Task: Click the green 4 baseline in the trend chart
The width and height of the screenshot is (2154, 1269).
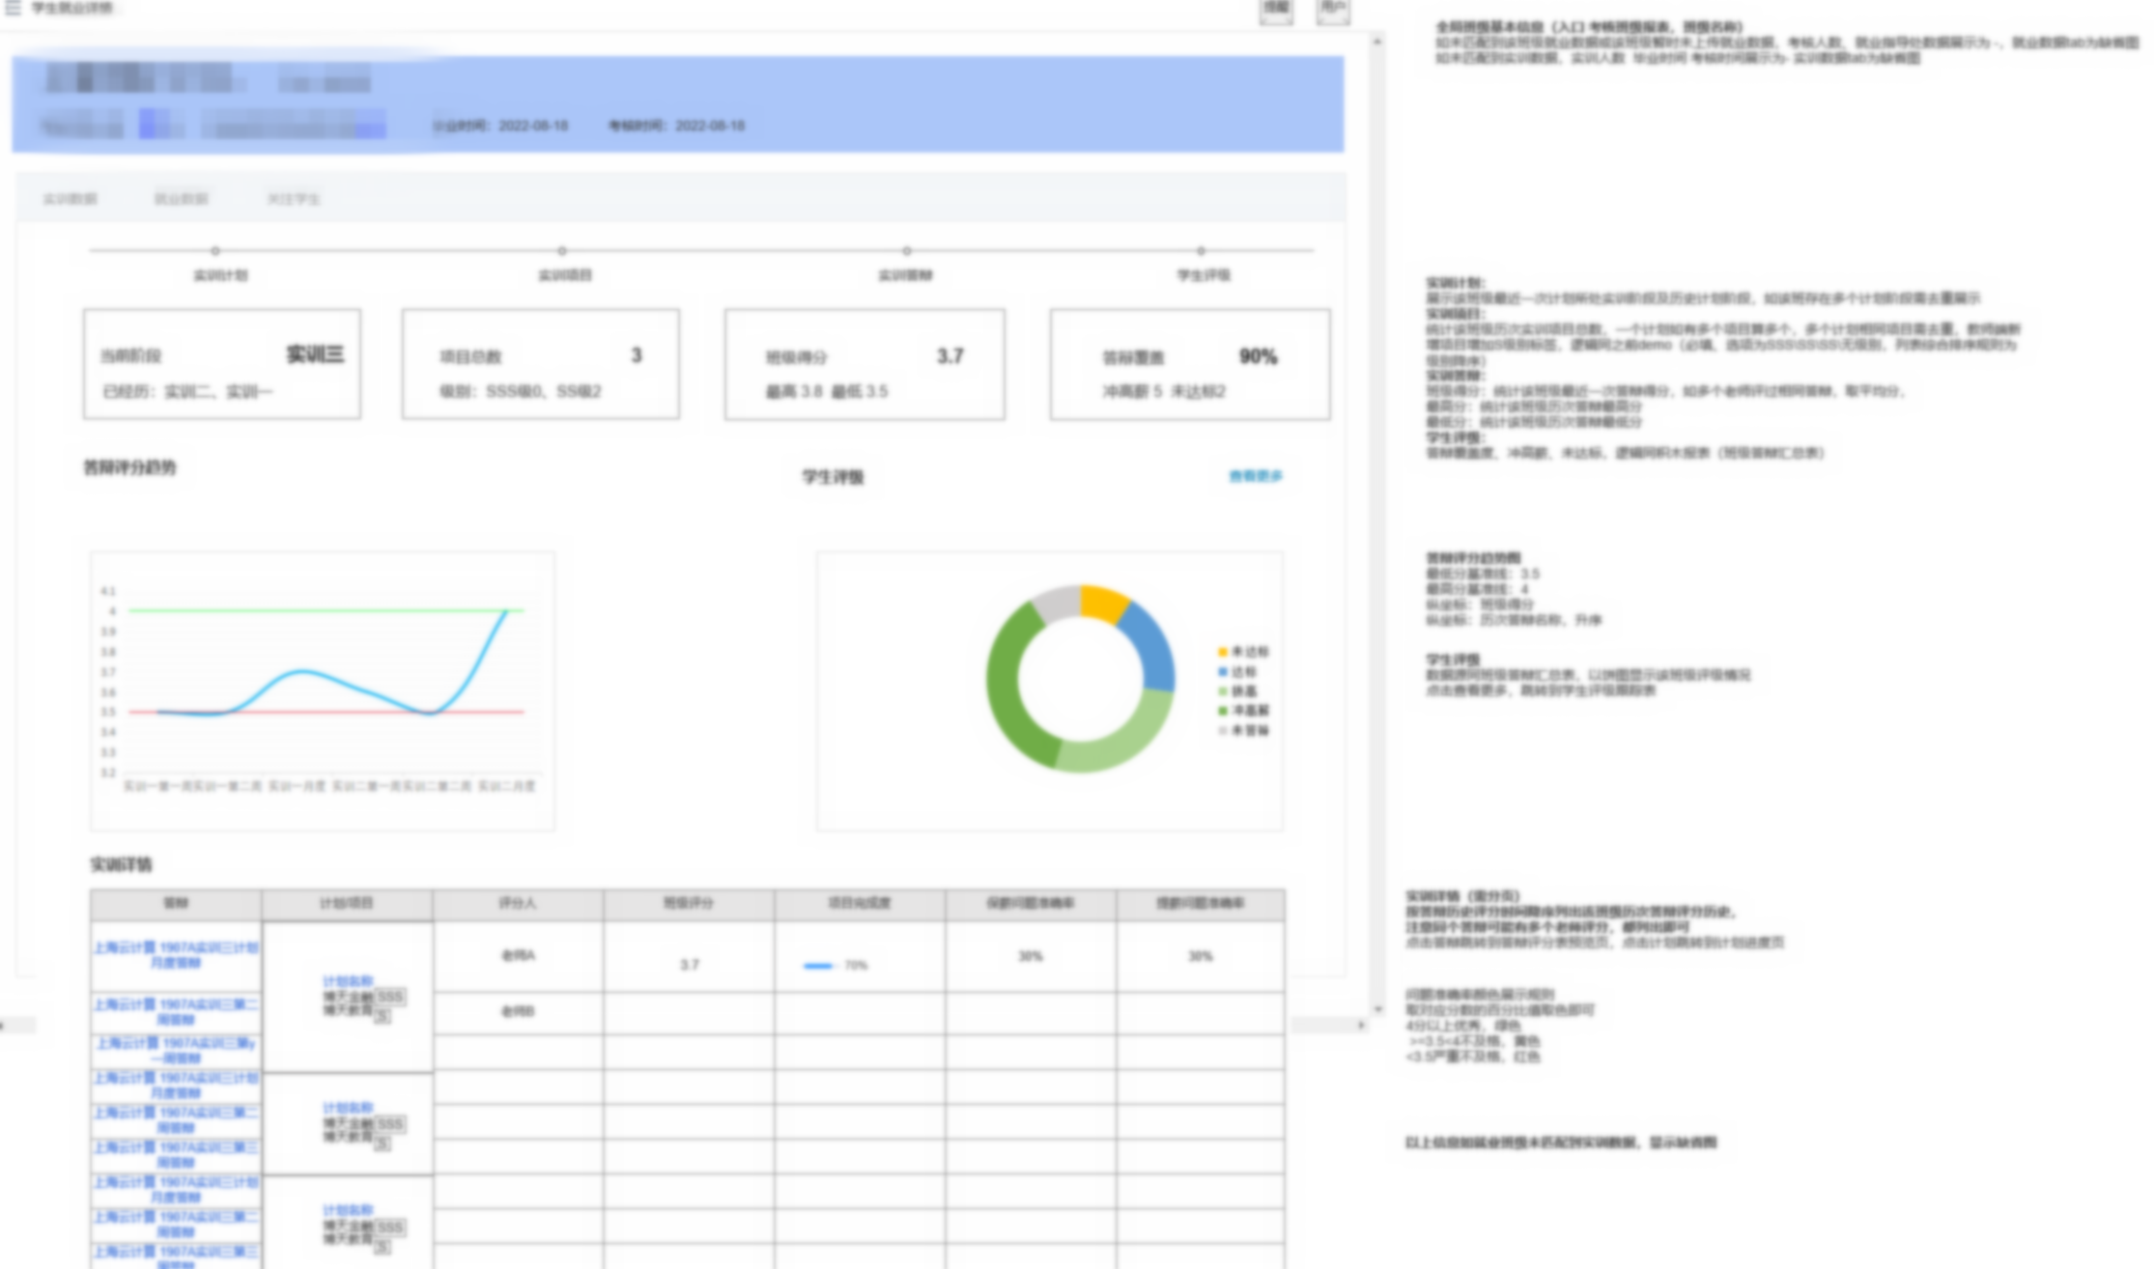Action: (x=326, y=610)
